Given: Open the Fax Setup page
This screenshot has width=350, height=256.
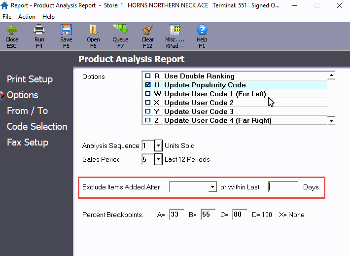Looking at the screenshot, I should point(28,142).
